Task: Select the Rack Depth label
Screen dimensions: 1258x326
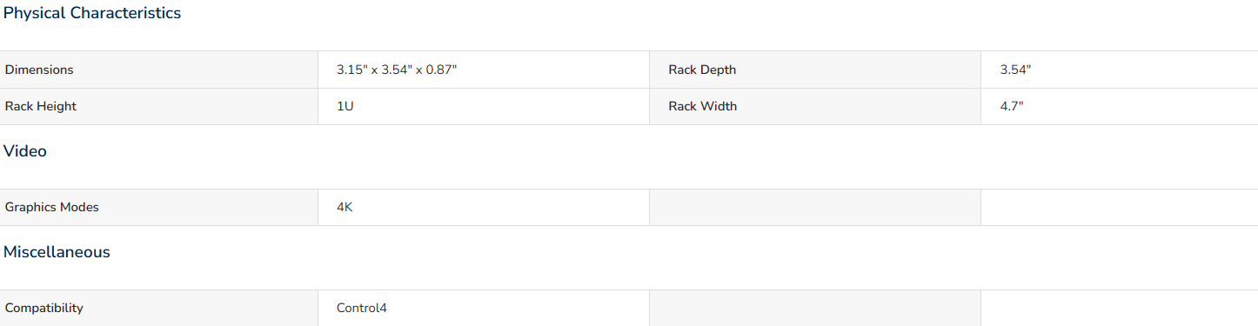Action: [x=702, y=70]
